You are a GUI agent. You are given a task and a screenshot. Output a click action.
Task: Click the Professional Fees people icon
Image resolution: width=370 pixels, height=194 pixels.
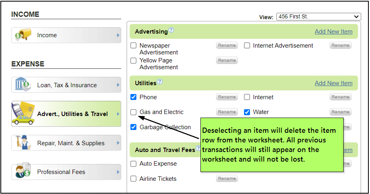click(23, 172)
